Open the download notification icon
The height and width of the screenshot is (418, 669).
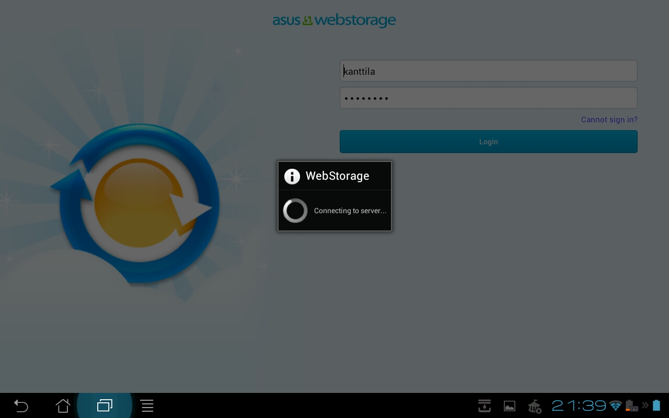point(485,405)
